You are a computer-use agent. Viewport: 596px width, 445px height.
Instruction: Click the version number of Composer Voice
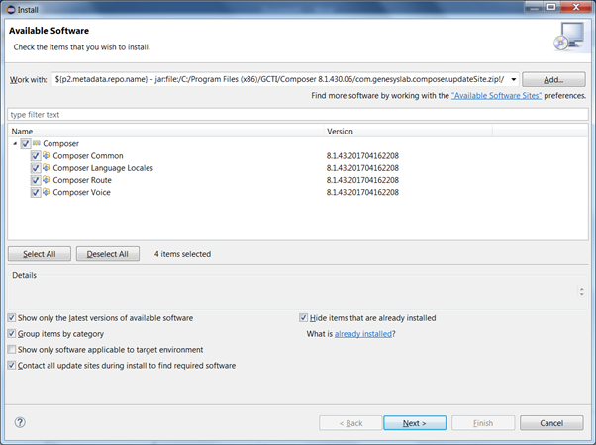362,192
